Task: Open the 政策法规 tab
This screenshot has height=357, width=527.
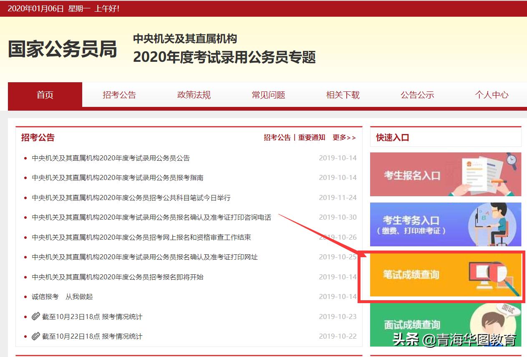Action: [194, 95]
